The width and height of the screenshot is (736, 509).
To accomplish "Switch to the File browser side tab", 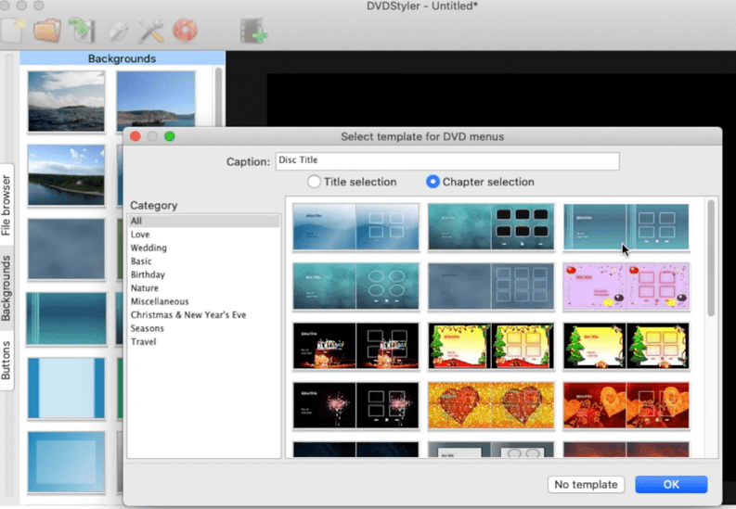I will (x=6, y=204).
